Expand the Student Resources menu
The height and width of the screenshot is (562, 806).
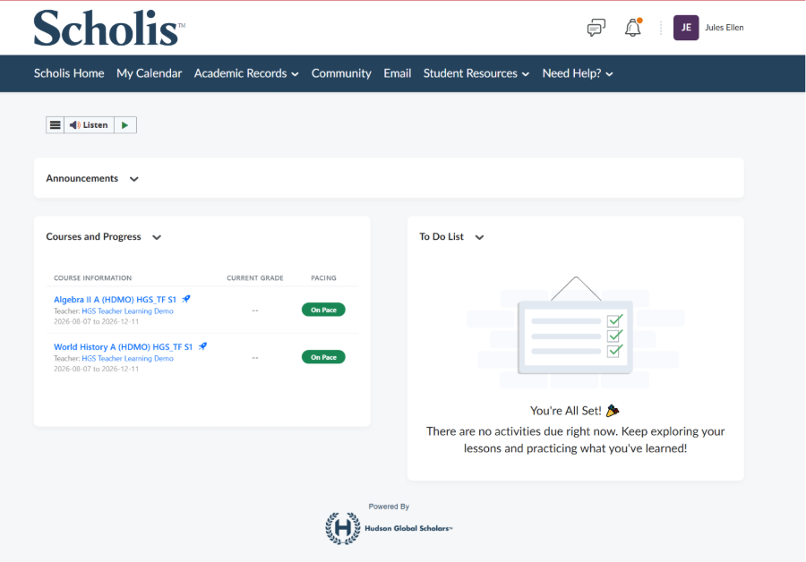click(x=476, y=73)
